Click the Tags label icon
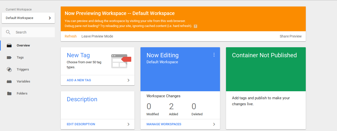Screen dimensions: 337x131 (9, 57)
